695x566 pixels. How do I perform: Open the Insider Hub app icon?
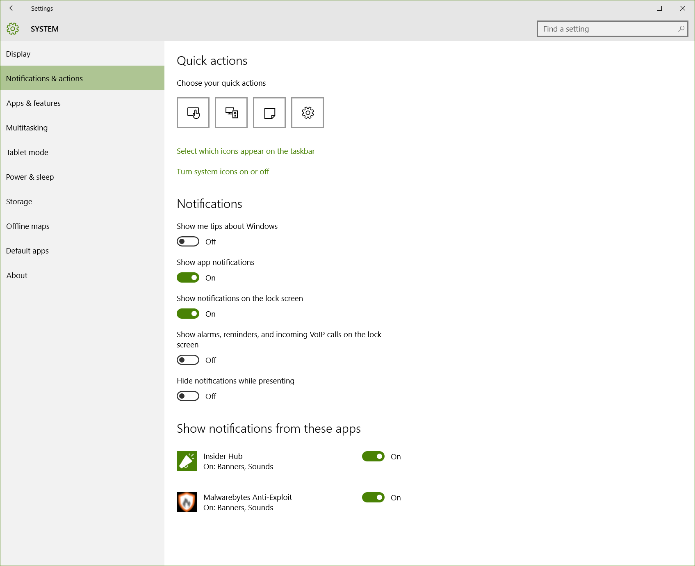[187, 461]
